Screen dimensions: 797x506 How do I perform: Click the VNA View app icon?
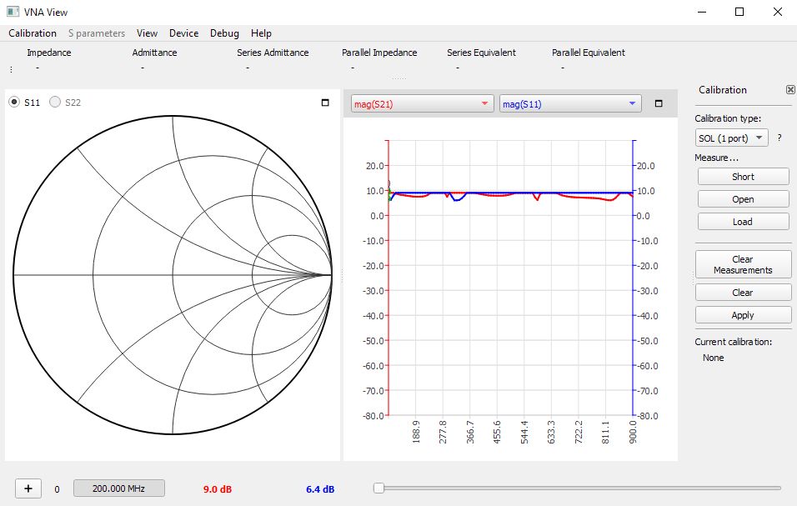[x=13, y=12]
